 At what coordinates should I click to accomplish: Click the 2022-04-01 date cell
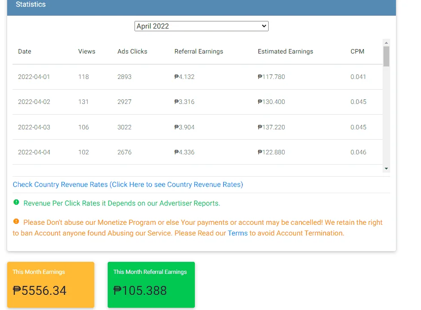[34, 77]
